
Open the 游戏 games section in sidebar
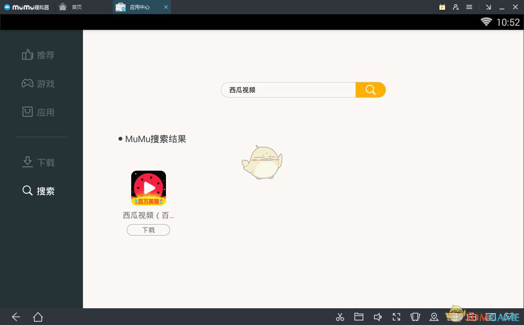[38, 84]
